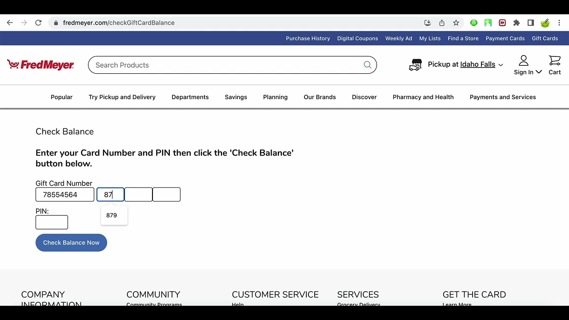The width and height of the screenshot is (569, 320).
Task: Open the Savings menu
Action: pyautogui.click(x=236, y=97)
